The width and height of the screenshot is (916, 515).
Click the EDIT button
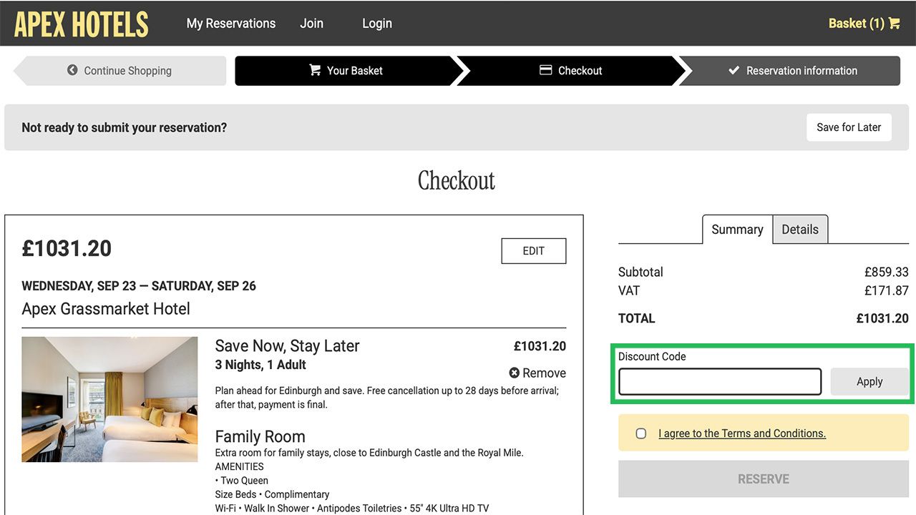click(x=534, y=251)
